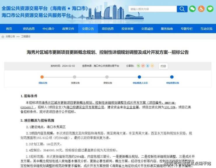Screen dimensions: 216x168
Task: Click the 工程建设 breadcrumb link
Action: (25, 37)
